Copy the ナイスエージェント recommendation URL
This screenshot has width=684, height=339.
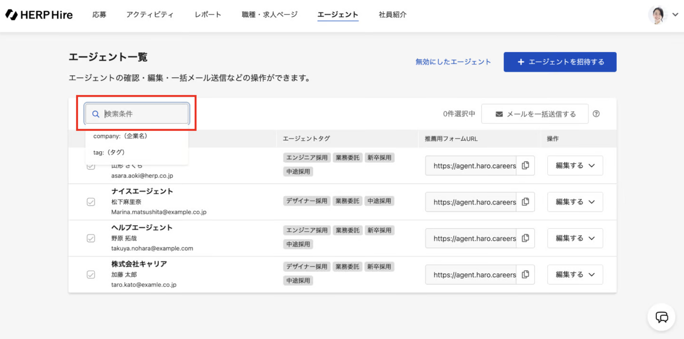click(525, 202)
